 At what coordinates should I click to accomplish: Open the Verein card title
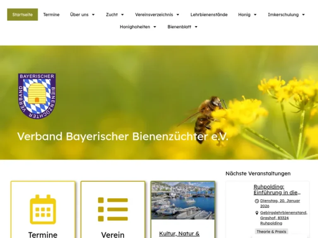coord(113,235)
